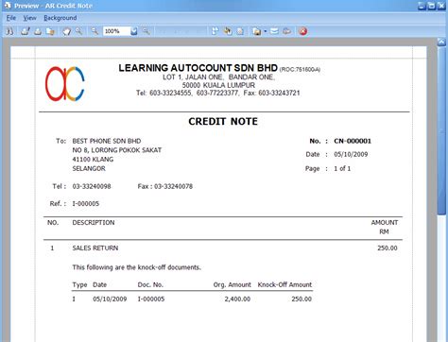Click the 100% zoom input field

116,31
